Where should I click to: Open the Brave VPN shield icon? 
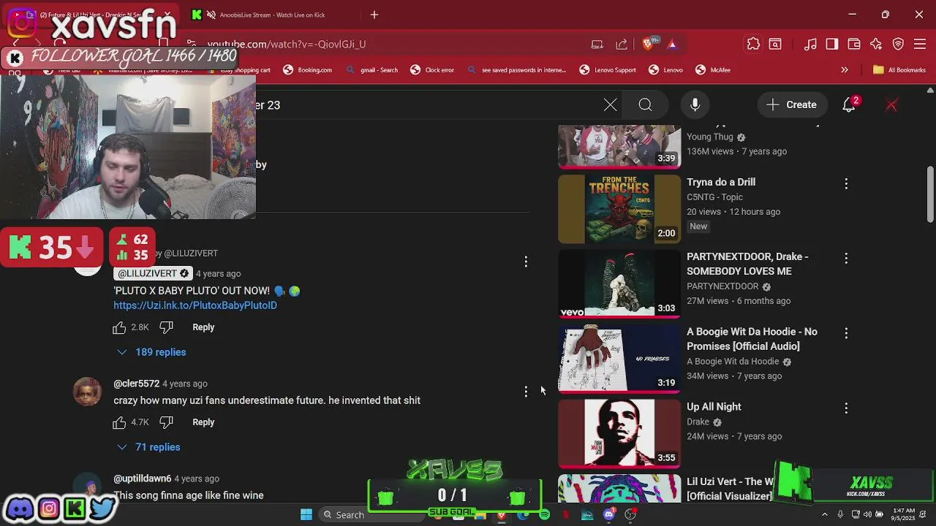(x=899, y=45)
